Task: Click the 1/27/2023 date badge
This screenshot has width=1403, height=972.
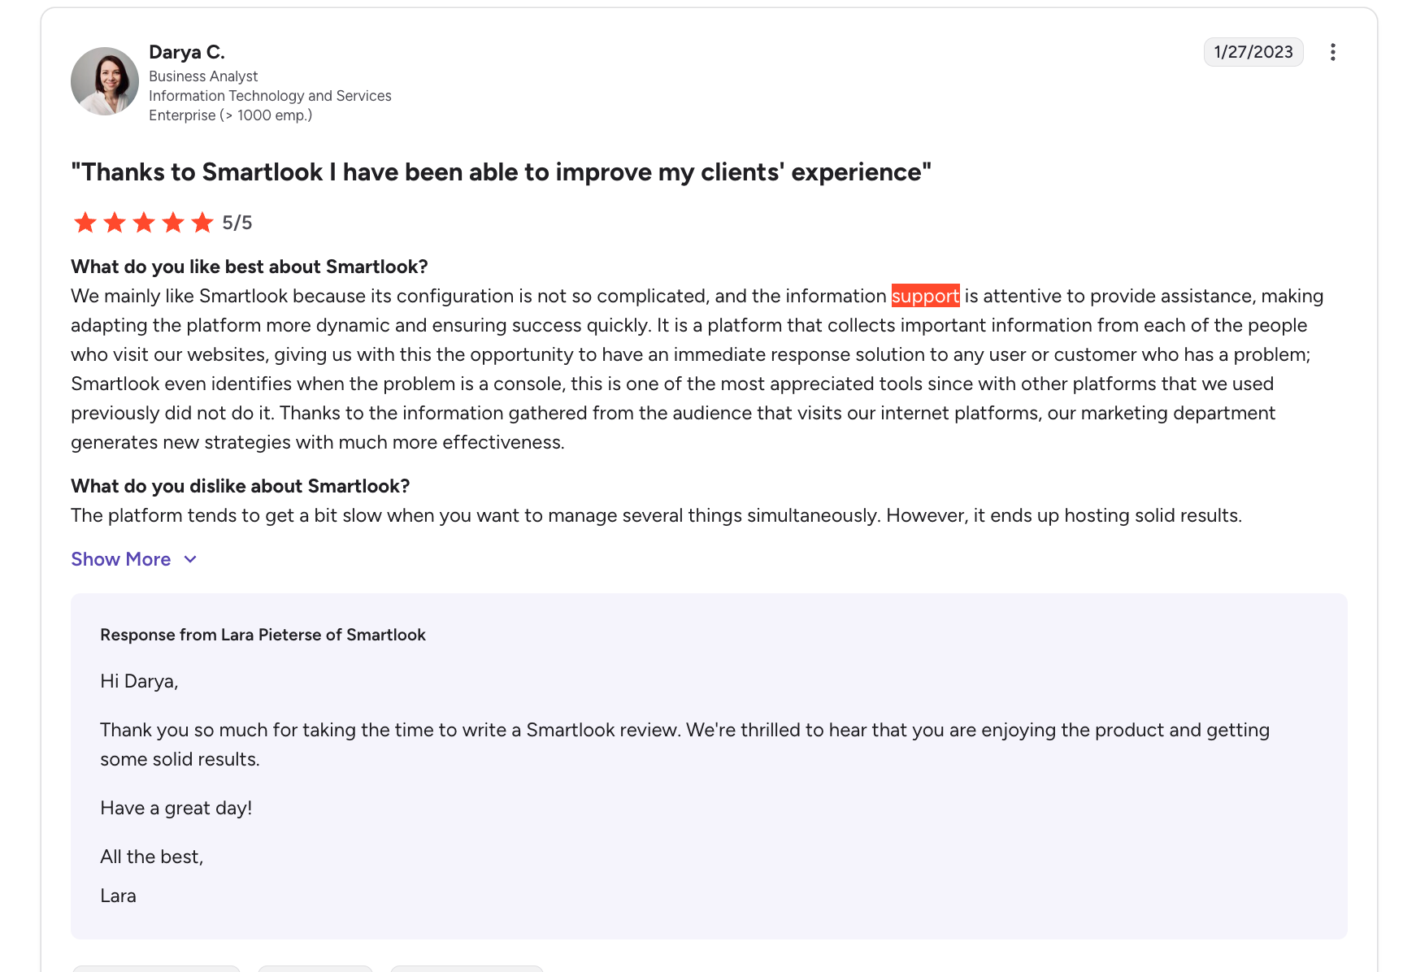Action: click(x=1253, y=52)
